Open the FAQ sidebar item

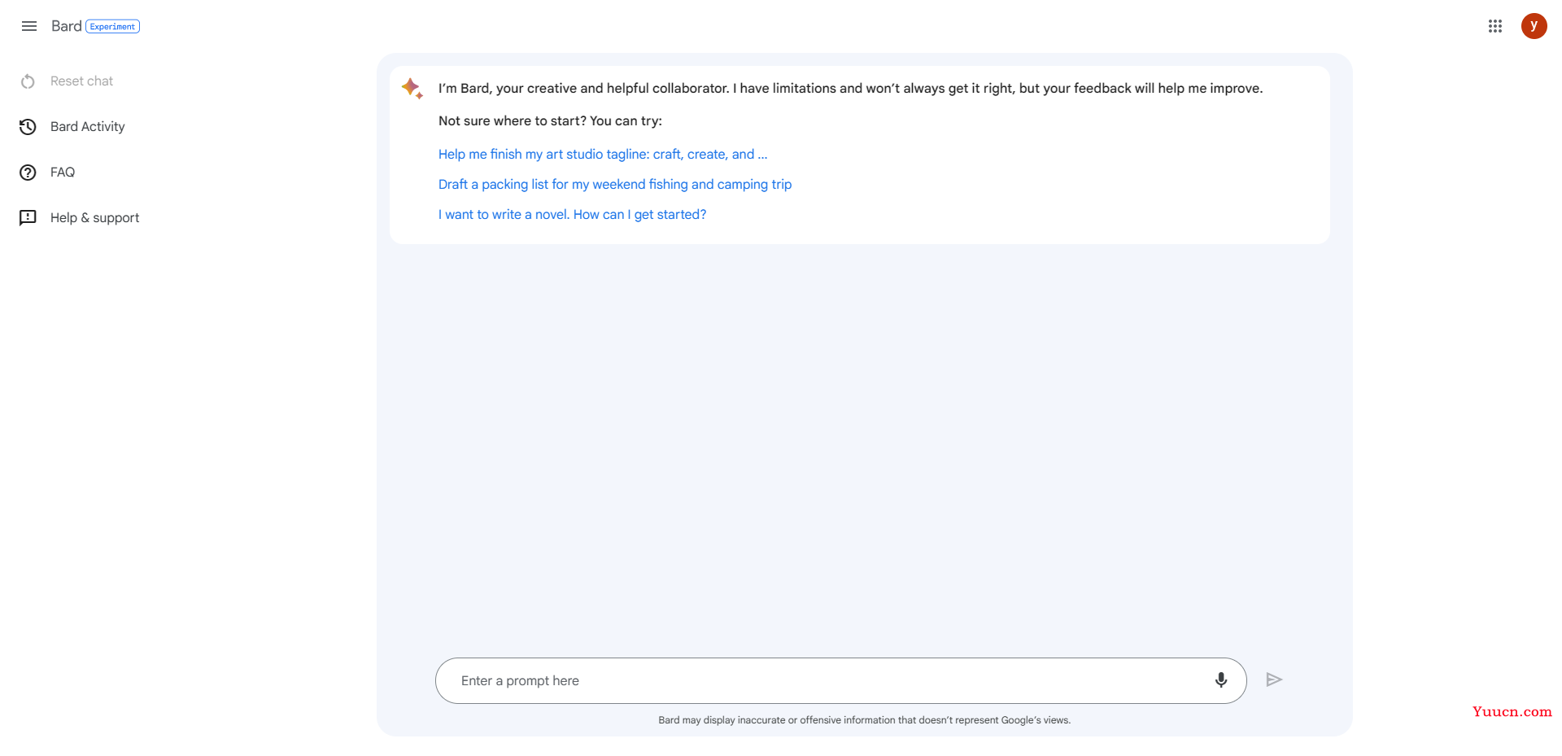[63, 173]
